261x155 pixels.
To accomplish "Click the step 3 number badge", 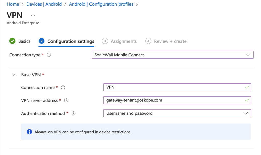I will click(105, 41).
